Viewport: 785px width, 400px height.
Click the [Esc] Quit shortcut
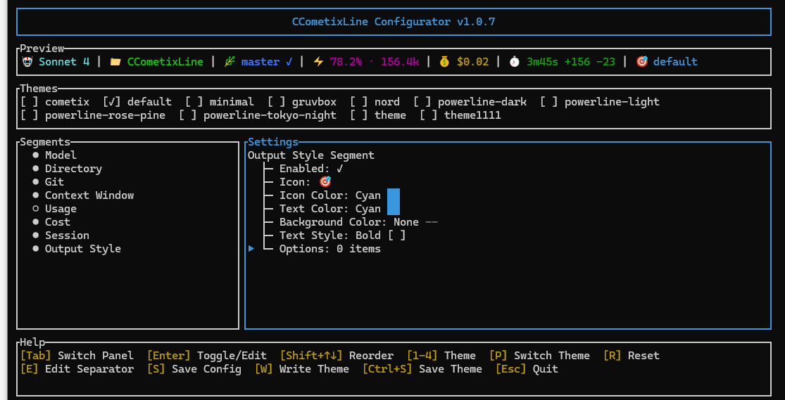(527, 369)
